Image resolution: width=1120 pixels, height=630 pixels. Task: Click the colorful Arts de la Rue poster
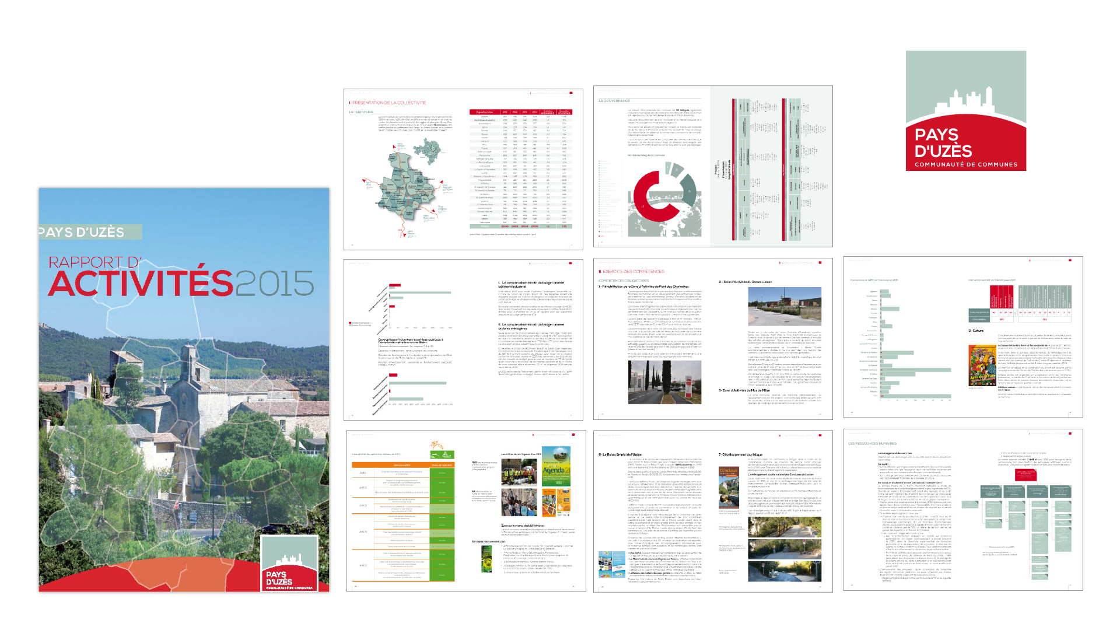(982, 365)
